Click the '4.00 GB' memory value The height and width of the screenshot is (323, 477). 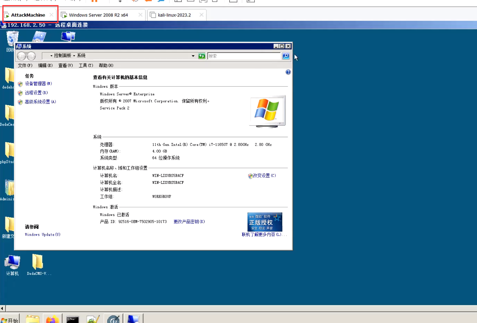(160, 151)
